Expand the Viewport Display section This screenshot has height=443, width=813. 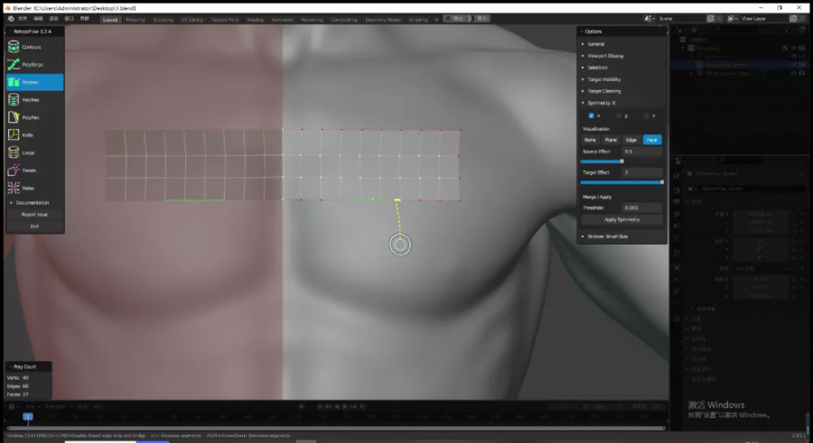605,55
